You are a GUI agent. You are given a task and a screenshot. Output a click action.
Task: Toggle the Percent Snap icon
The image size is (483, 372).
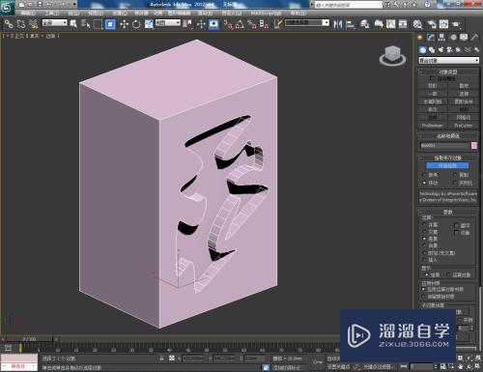coord(252,24)
